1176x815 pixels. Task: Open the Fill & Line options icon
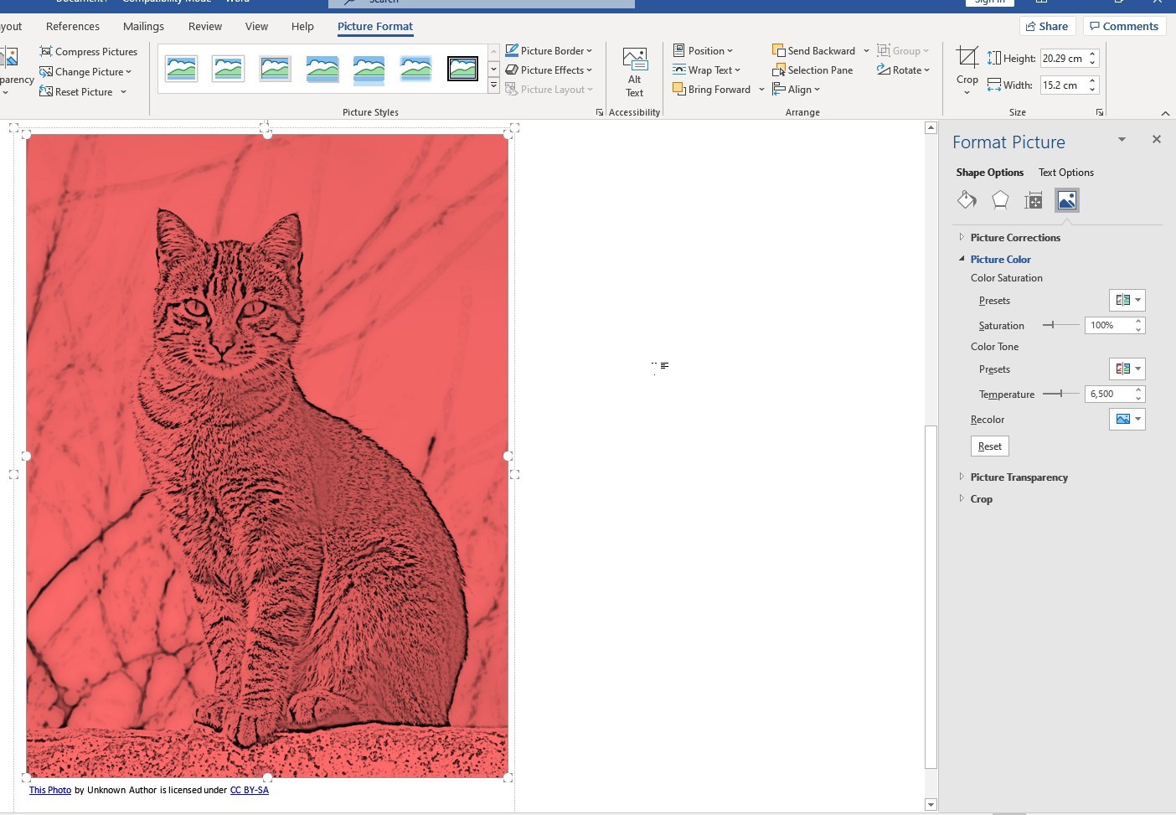click(x=967, y=200)
